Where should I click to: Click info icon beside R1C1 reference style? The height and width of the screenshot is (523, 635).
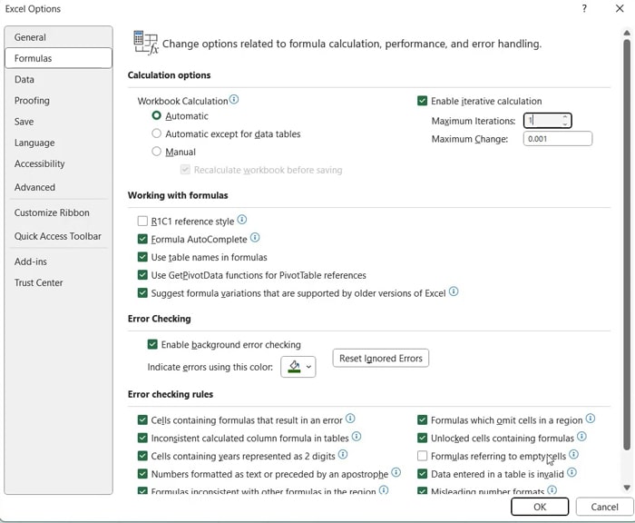click(x=241, y=221)
